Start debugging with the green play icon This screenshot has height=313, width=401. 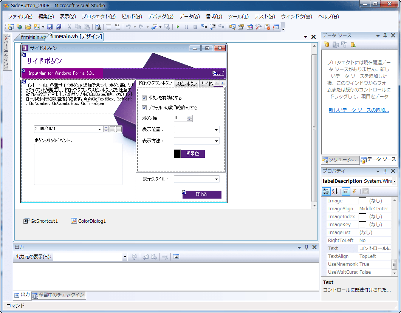point(178,27)
